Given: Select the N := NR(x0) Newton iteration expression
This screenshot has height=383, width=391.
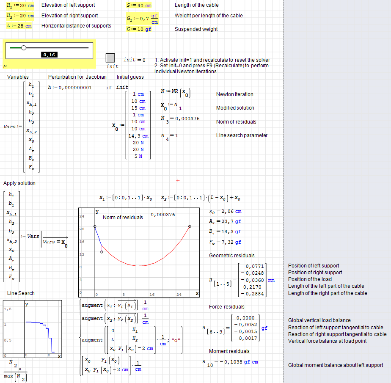Looking at the screenshot, I should (175, 92).
